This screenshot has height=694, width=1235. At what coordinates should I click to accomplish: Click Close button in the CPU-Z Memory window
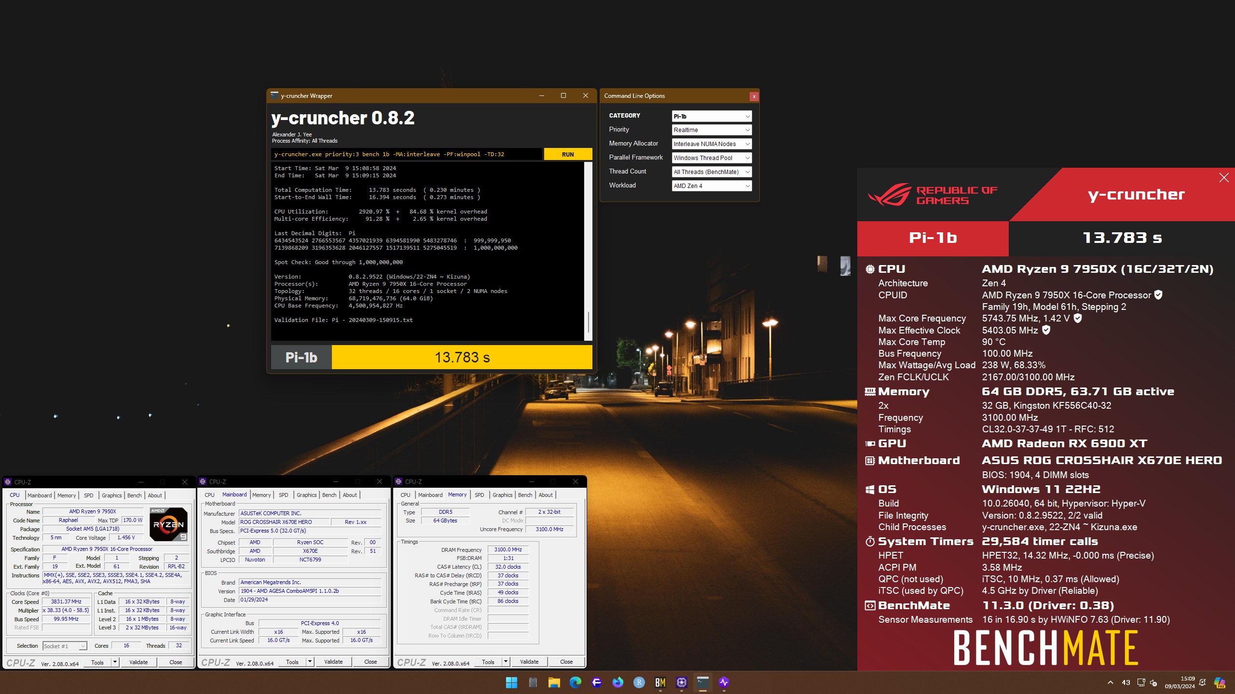(566, 662)
